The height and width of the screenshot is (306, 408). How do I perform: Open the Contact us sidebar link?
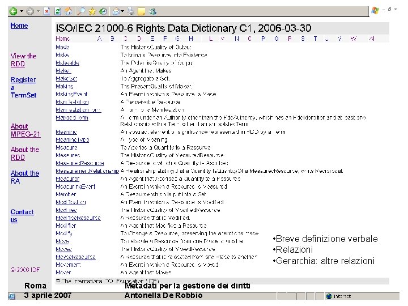pos(22,216)
